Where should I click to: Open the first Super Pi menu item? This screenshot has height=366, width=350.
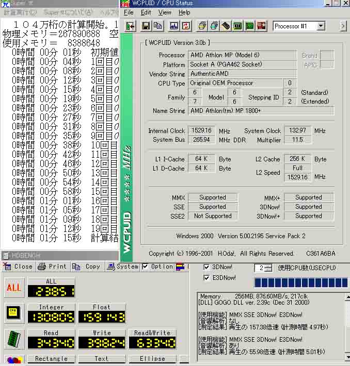[20, 12]
